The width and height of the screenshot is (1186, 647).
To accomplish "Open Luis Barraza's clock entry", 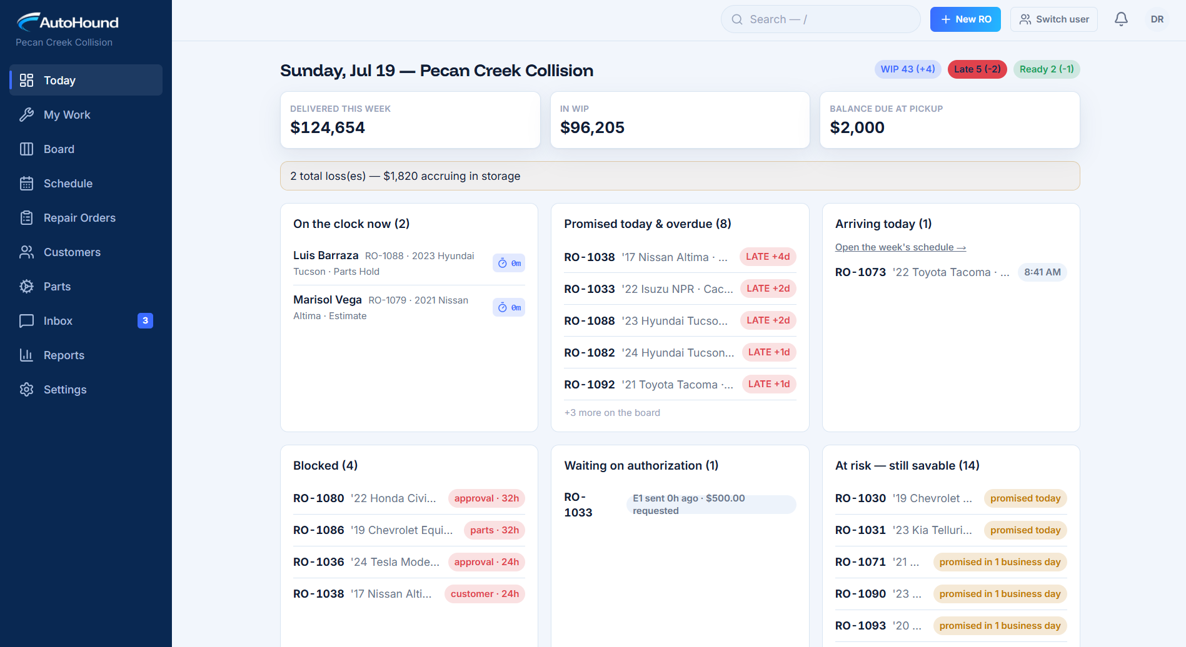I will 409,263.
